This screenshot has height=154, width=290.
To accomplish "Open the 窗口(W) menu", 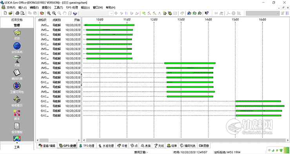I will tap(98, 7).
